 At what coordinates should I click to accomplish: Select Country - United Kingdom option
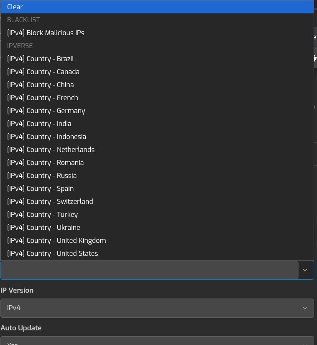click(x=56, y=240)
